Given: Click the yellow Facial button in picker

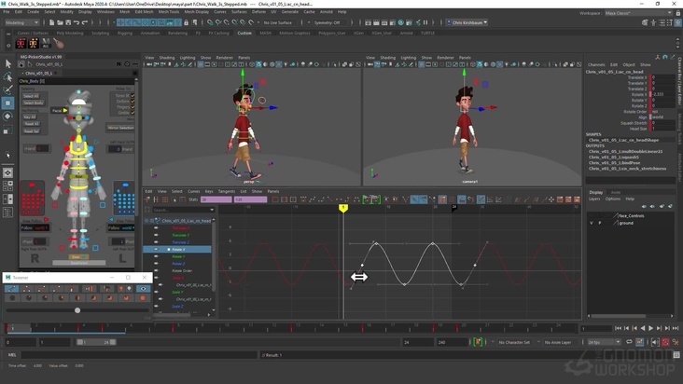Looking at the screenshot, I should tap(60, 111).
